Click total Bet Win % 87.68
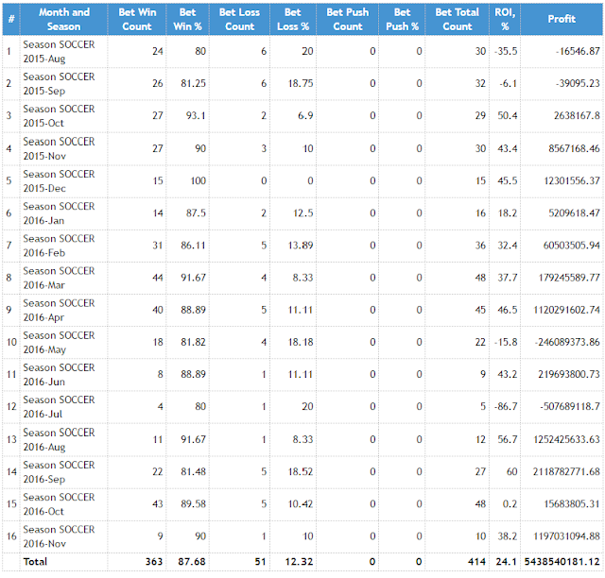Image resolution: width=605 pixels, height=578 pixels. pyautogui.click(x=192, y=562)
